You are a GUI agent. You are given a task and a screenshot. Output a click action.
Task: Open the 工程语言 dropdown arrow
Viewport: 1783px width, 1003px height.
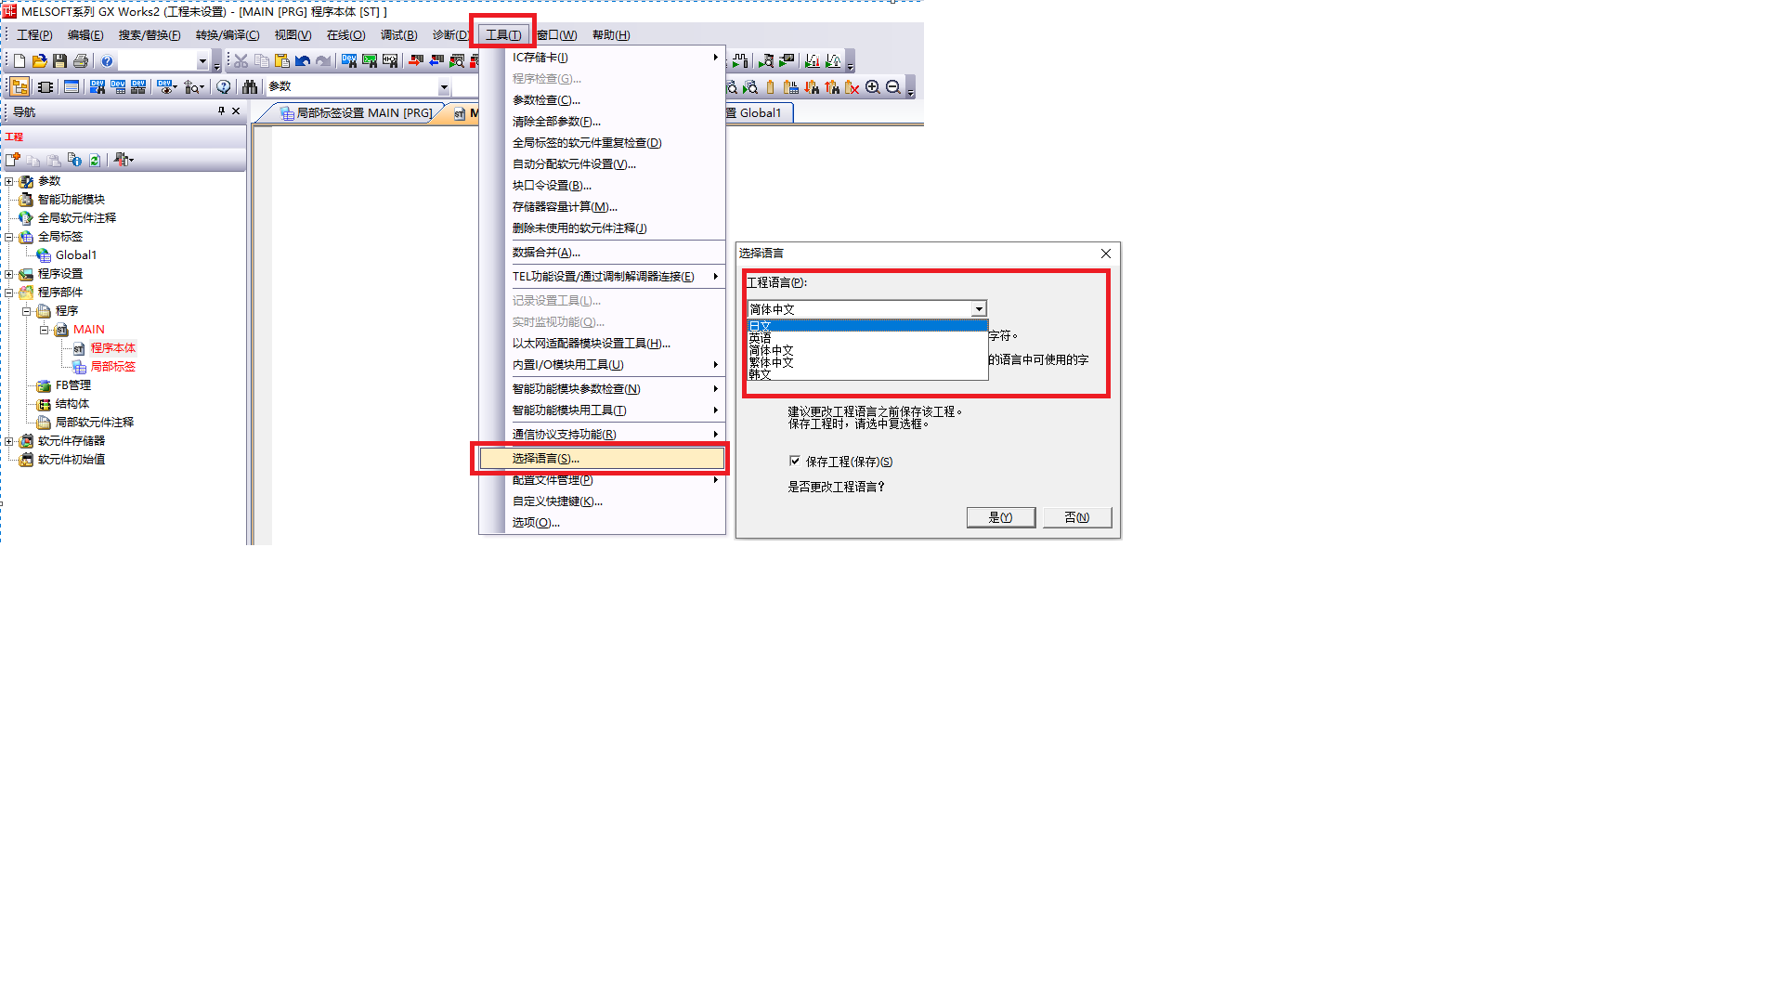[x=979, y=309]
